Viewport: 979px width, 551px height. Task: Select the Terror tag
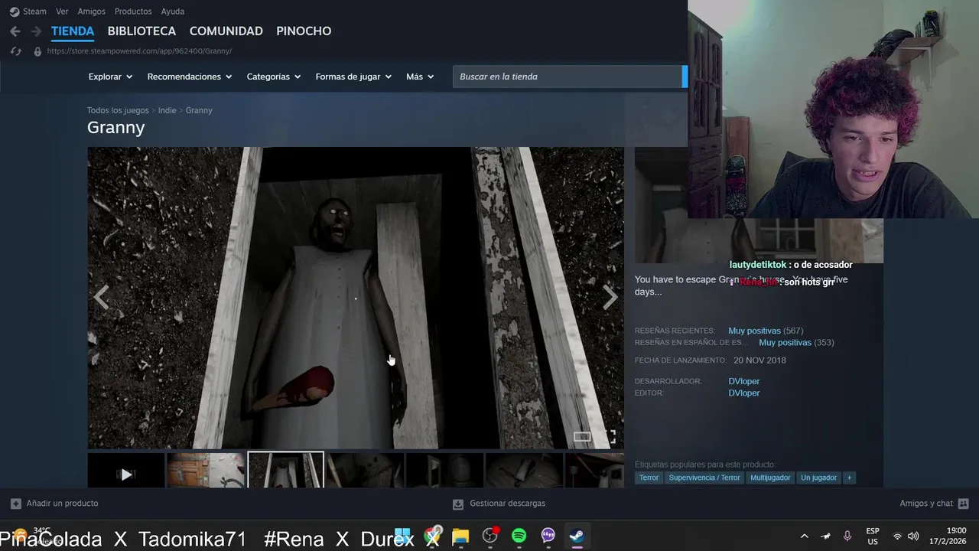point(649,478)
